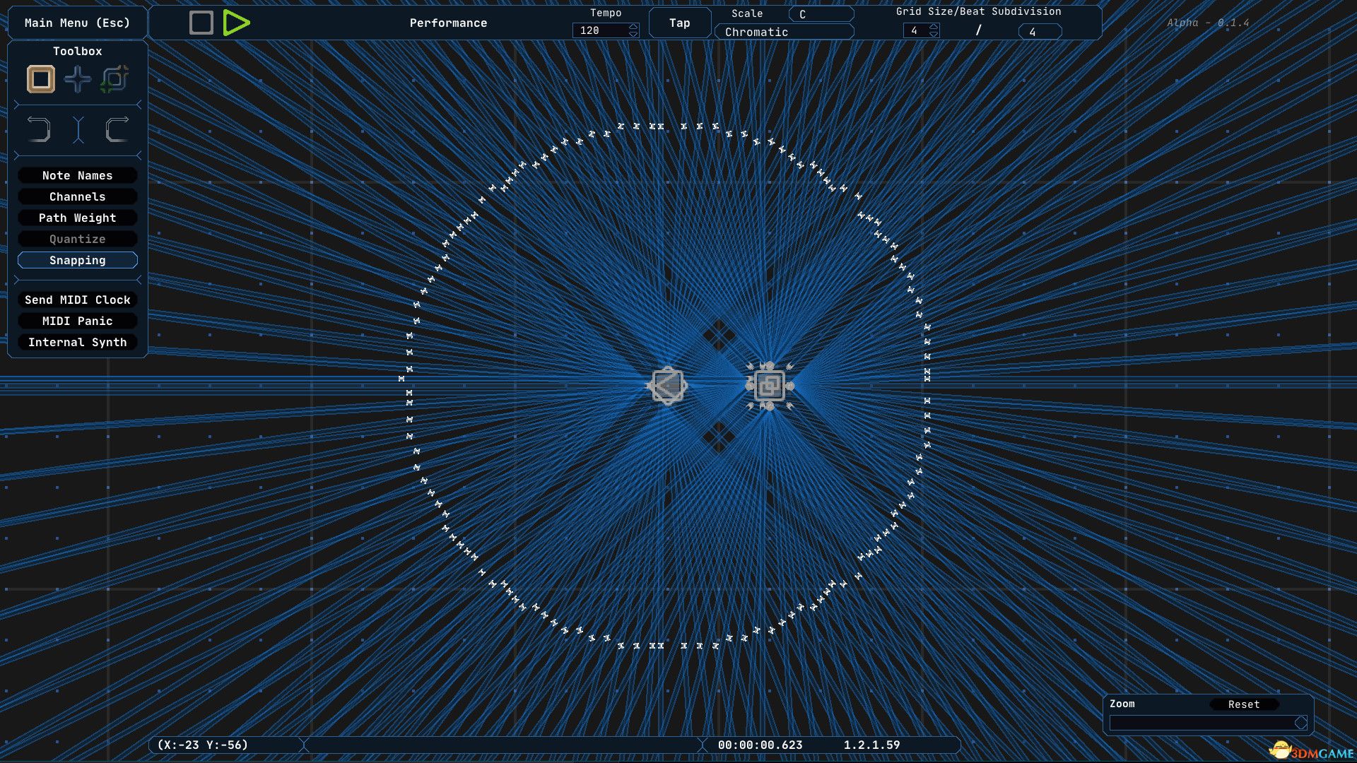Toggle Snapping option off
1357x763 pixels.
click(x=77, y=260)
